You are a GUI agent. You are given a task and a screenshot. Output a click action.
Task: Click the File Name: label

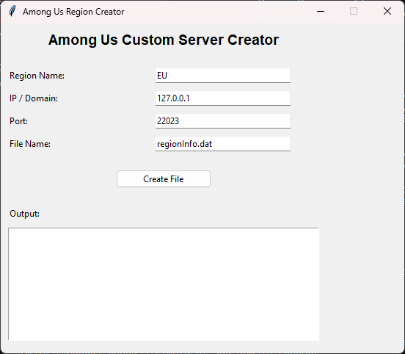click(x=30, y=144)
